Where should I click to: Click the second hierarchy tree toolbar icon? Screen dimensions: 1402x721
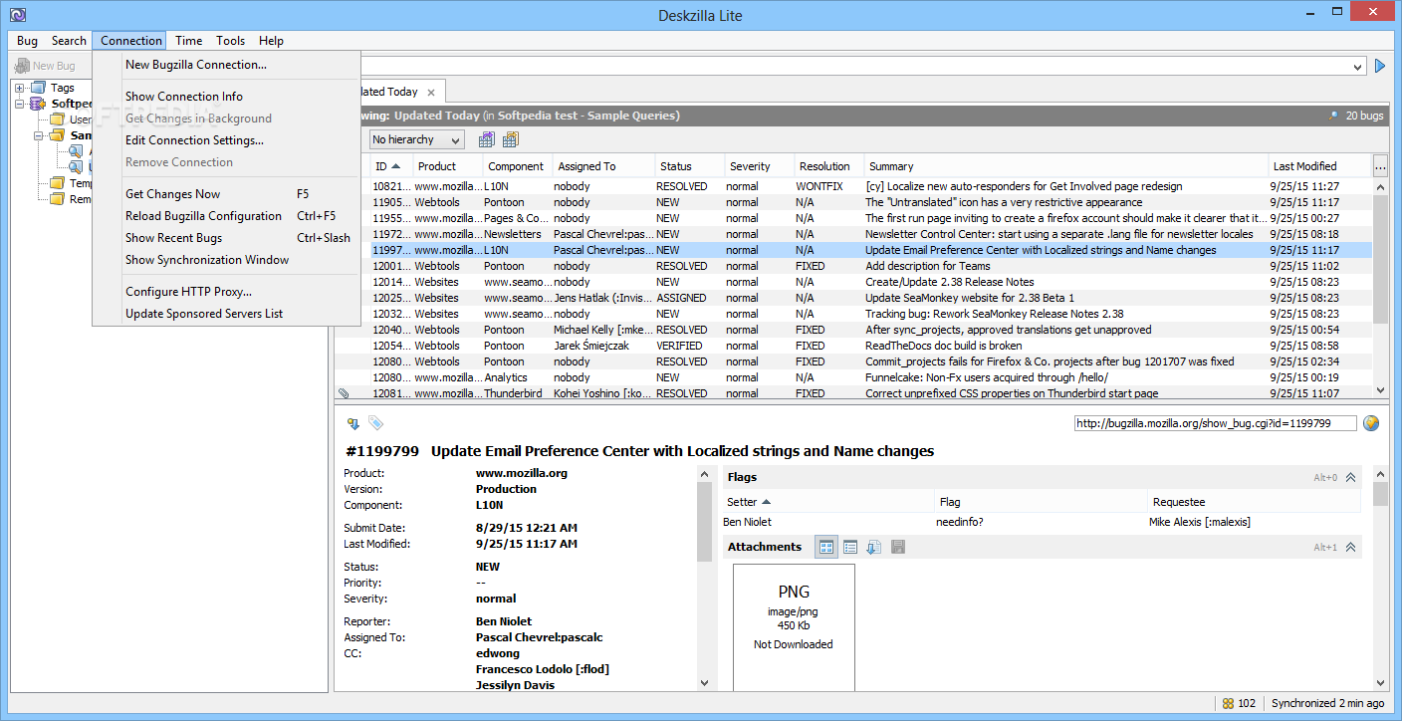click(x=510, y=139)
